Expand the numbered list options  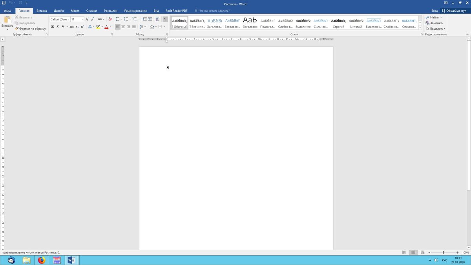[x=130, y=19]
